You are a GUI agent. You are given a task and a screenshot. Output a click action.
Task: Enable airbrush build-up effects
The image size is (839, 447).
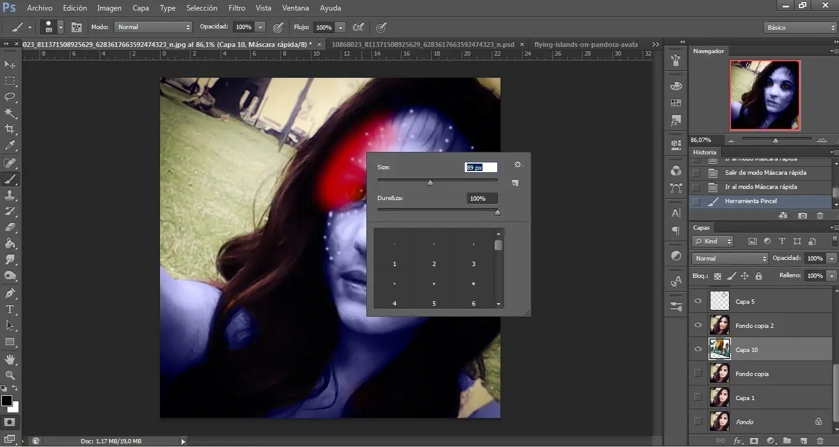[358, 27]
